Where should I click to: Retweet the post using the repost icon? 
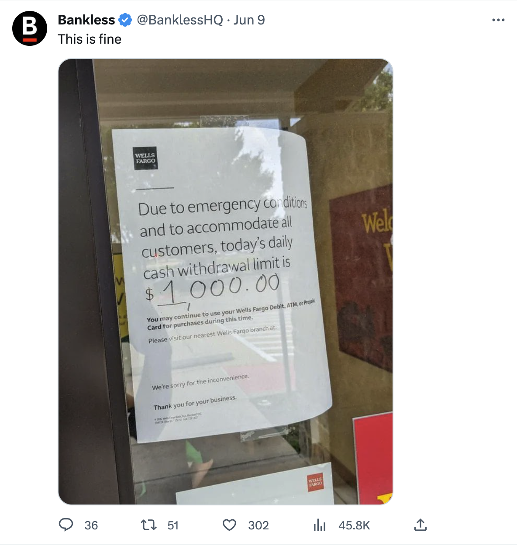click(x=148, y=525)
